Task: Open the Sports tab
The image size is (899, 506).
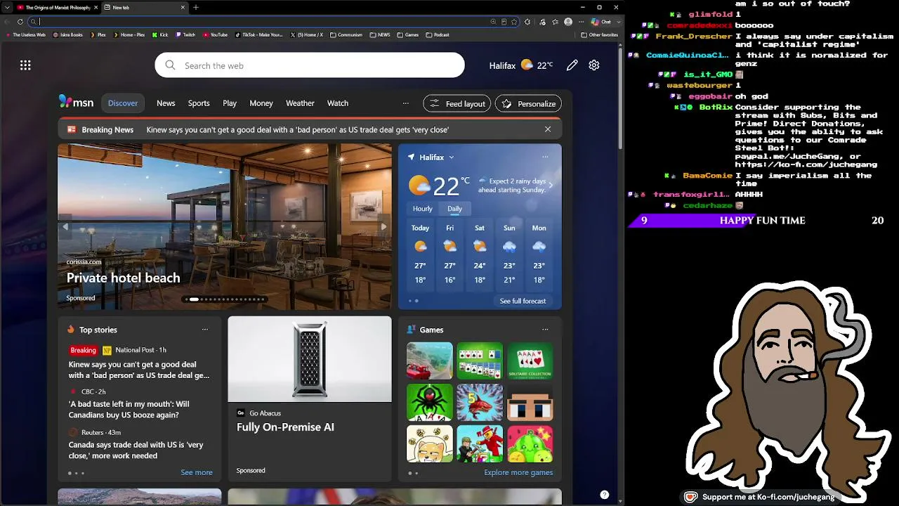Action: click(199, 103)
